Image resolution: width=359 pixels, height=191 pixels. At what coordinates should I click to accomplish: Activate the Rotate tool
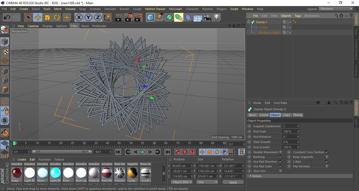(x=57, y=18)
